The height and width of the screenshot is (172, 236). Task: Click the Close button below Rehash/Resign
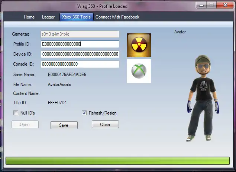(x=105, y=125)
